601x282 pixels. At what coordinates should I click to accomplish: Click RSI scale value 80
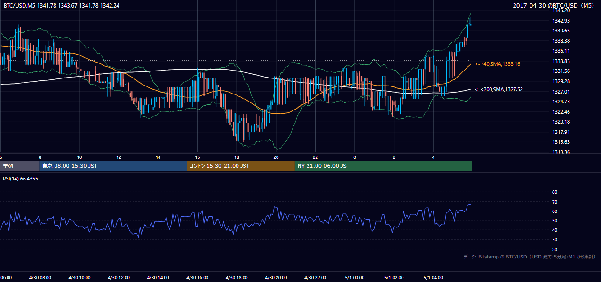pos(554,192)
